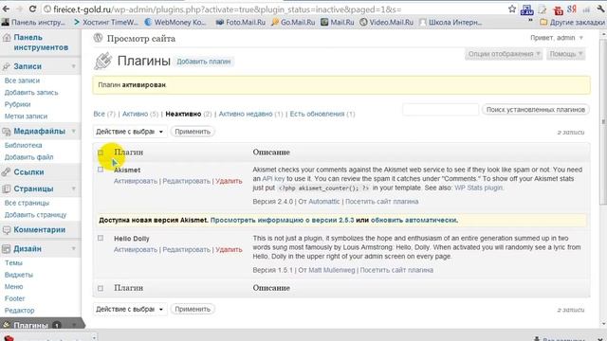Screen dimensions: 607x341
Task: Delete the Hello Dolly plugin
Action: (x=229, y=249)
